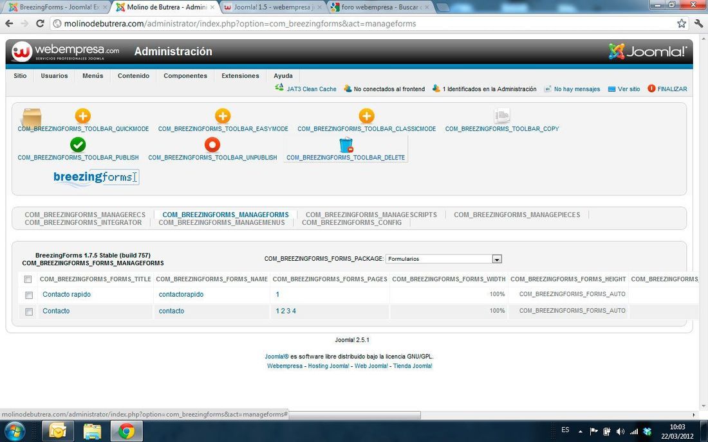Click the Action Center flag tray icon
Screen dimensions: 708x442
point(594,431)
